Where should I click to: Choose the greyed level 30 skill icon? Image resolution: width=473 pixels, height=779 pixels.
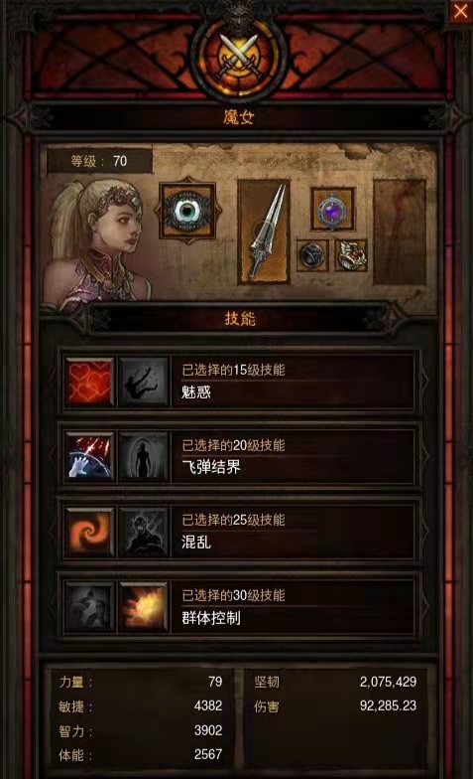90,606
